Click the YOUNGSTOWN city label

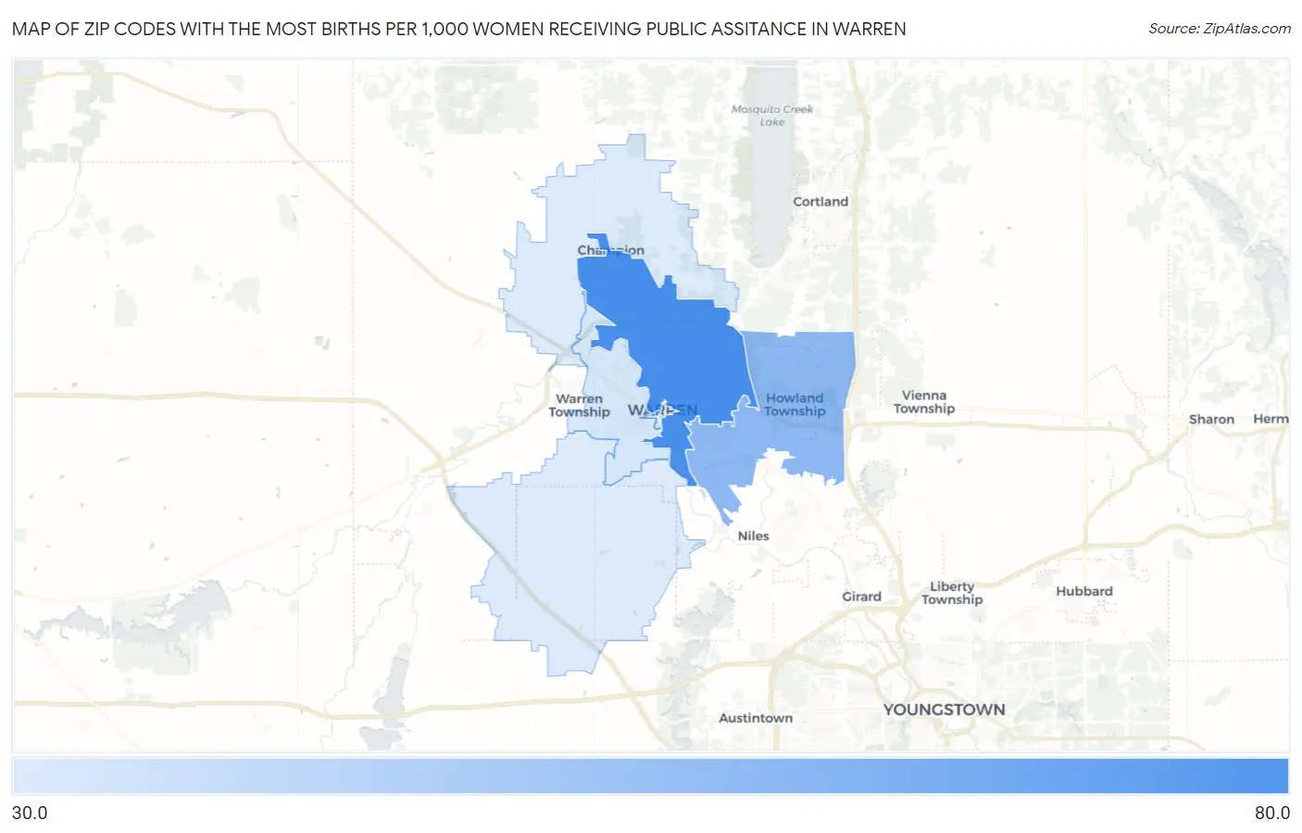pos(944,710)
